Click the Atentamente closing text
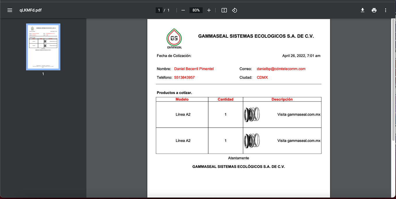 238,158
